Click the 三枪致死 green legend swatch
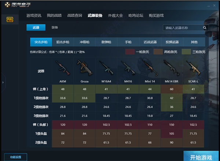 [x=186, y=52]
